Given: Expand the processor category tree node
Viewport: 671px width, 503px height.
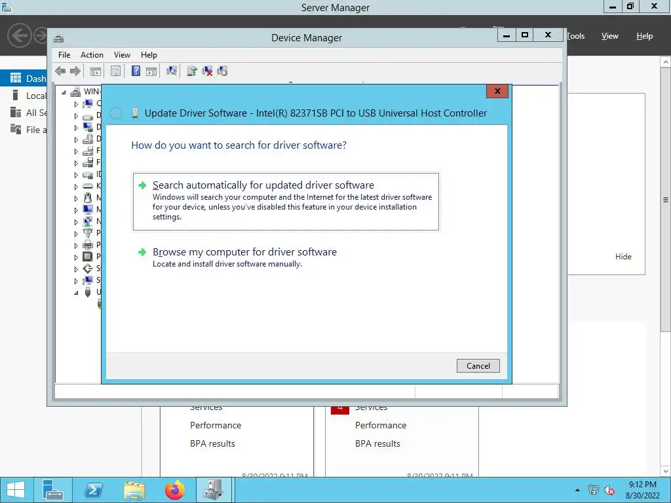Looking at the screenshot, I should coord(76,257).
